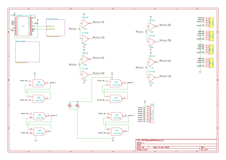Open the CAN Transceiver hierarchical sheet box
The image size is (226, 160).
(x=56, y=28)
